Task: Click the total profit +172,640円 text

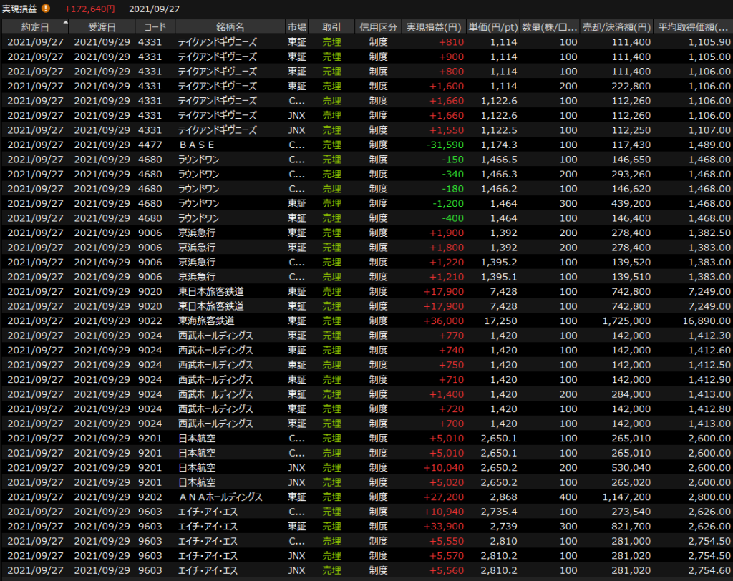Action: coord(89,9)
